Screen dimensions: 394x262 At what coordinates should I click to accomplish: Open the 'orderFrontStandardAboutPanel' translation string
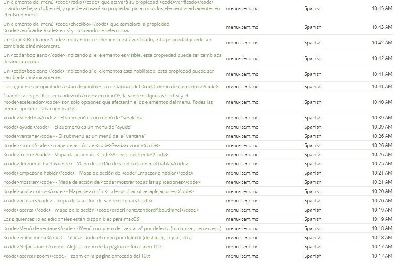[101, 210]
